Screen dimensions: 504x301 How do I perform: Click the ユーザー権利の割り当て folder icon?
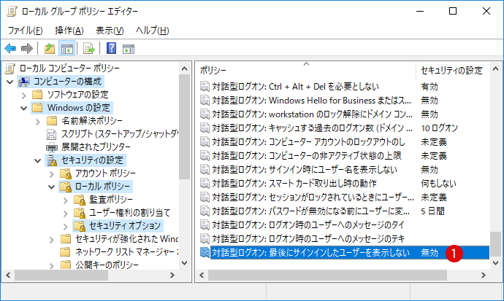(x=80, y=213)
